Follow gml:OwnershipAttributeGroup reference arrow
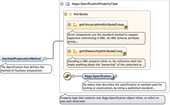The image size is (170, 105). click(124, 54)
